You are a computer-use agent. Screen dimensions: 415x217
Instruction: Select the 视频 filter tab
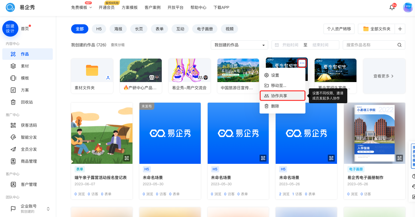tap(229, 29)
